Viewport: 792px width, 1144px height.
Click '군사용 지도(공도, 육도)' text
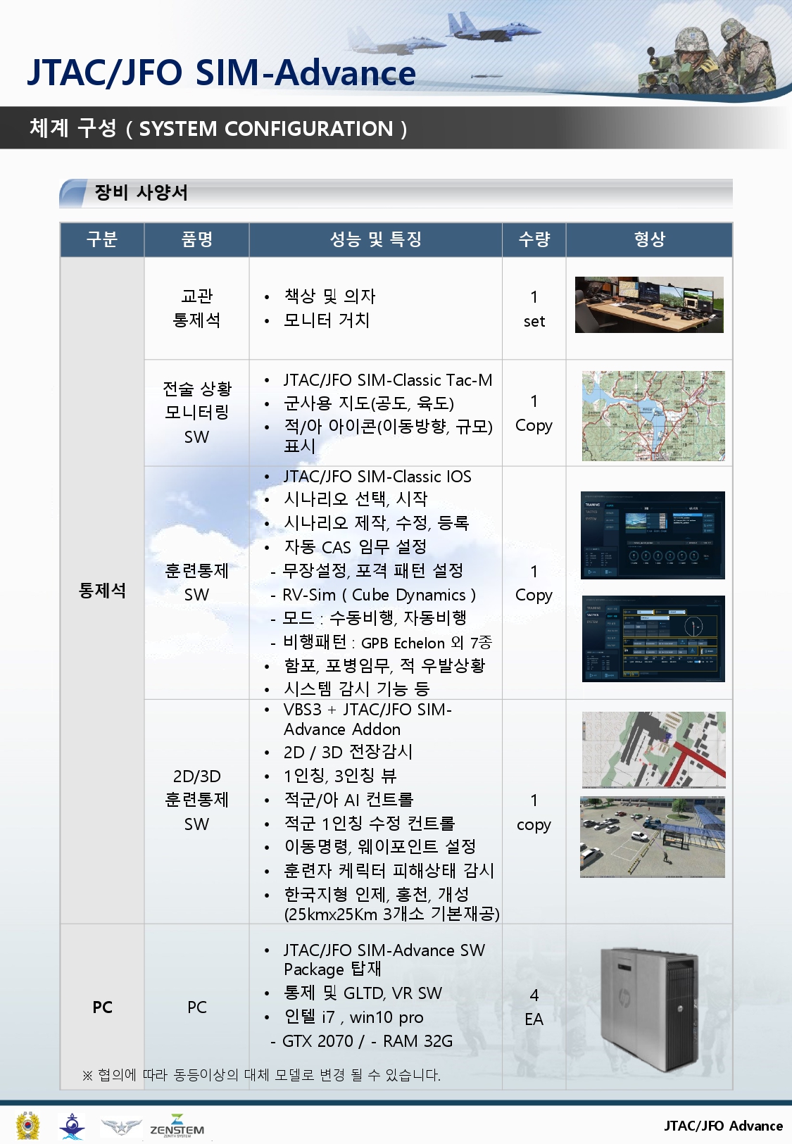point(369,403)
